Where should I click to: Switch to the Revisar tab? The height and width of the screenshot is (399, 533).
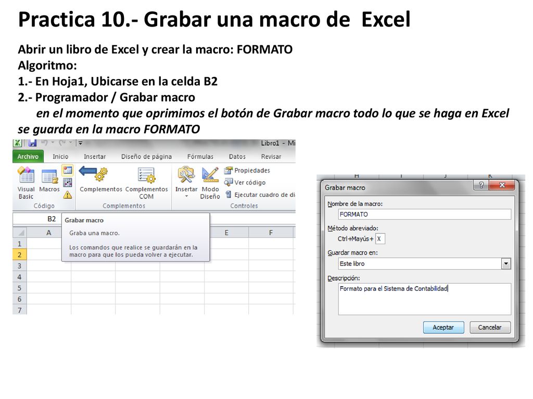tap(271, 156)
